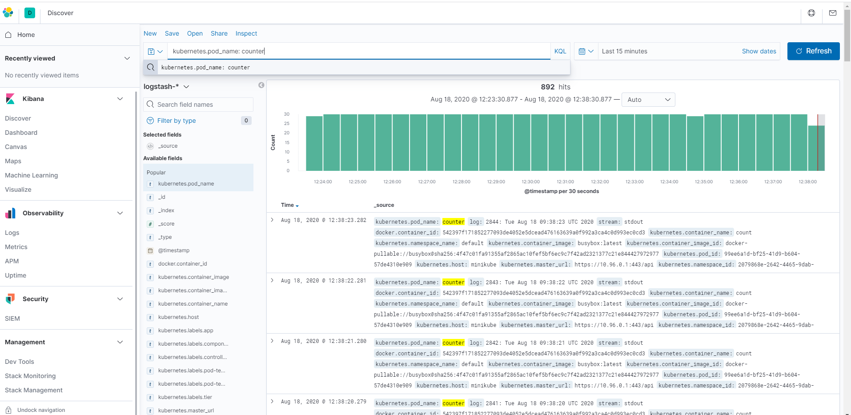The image size is (851, 415).
Task: Open the help menu icon
Action: 811,13
